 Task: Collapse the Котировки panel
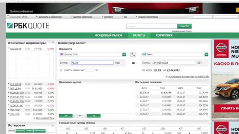[x=53, y=125]
